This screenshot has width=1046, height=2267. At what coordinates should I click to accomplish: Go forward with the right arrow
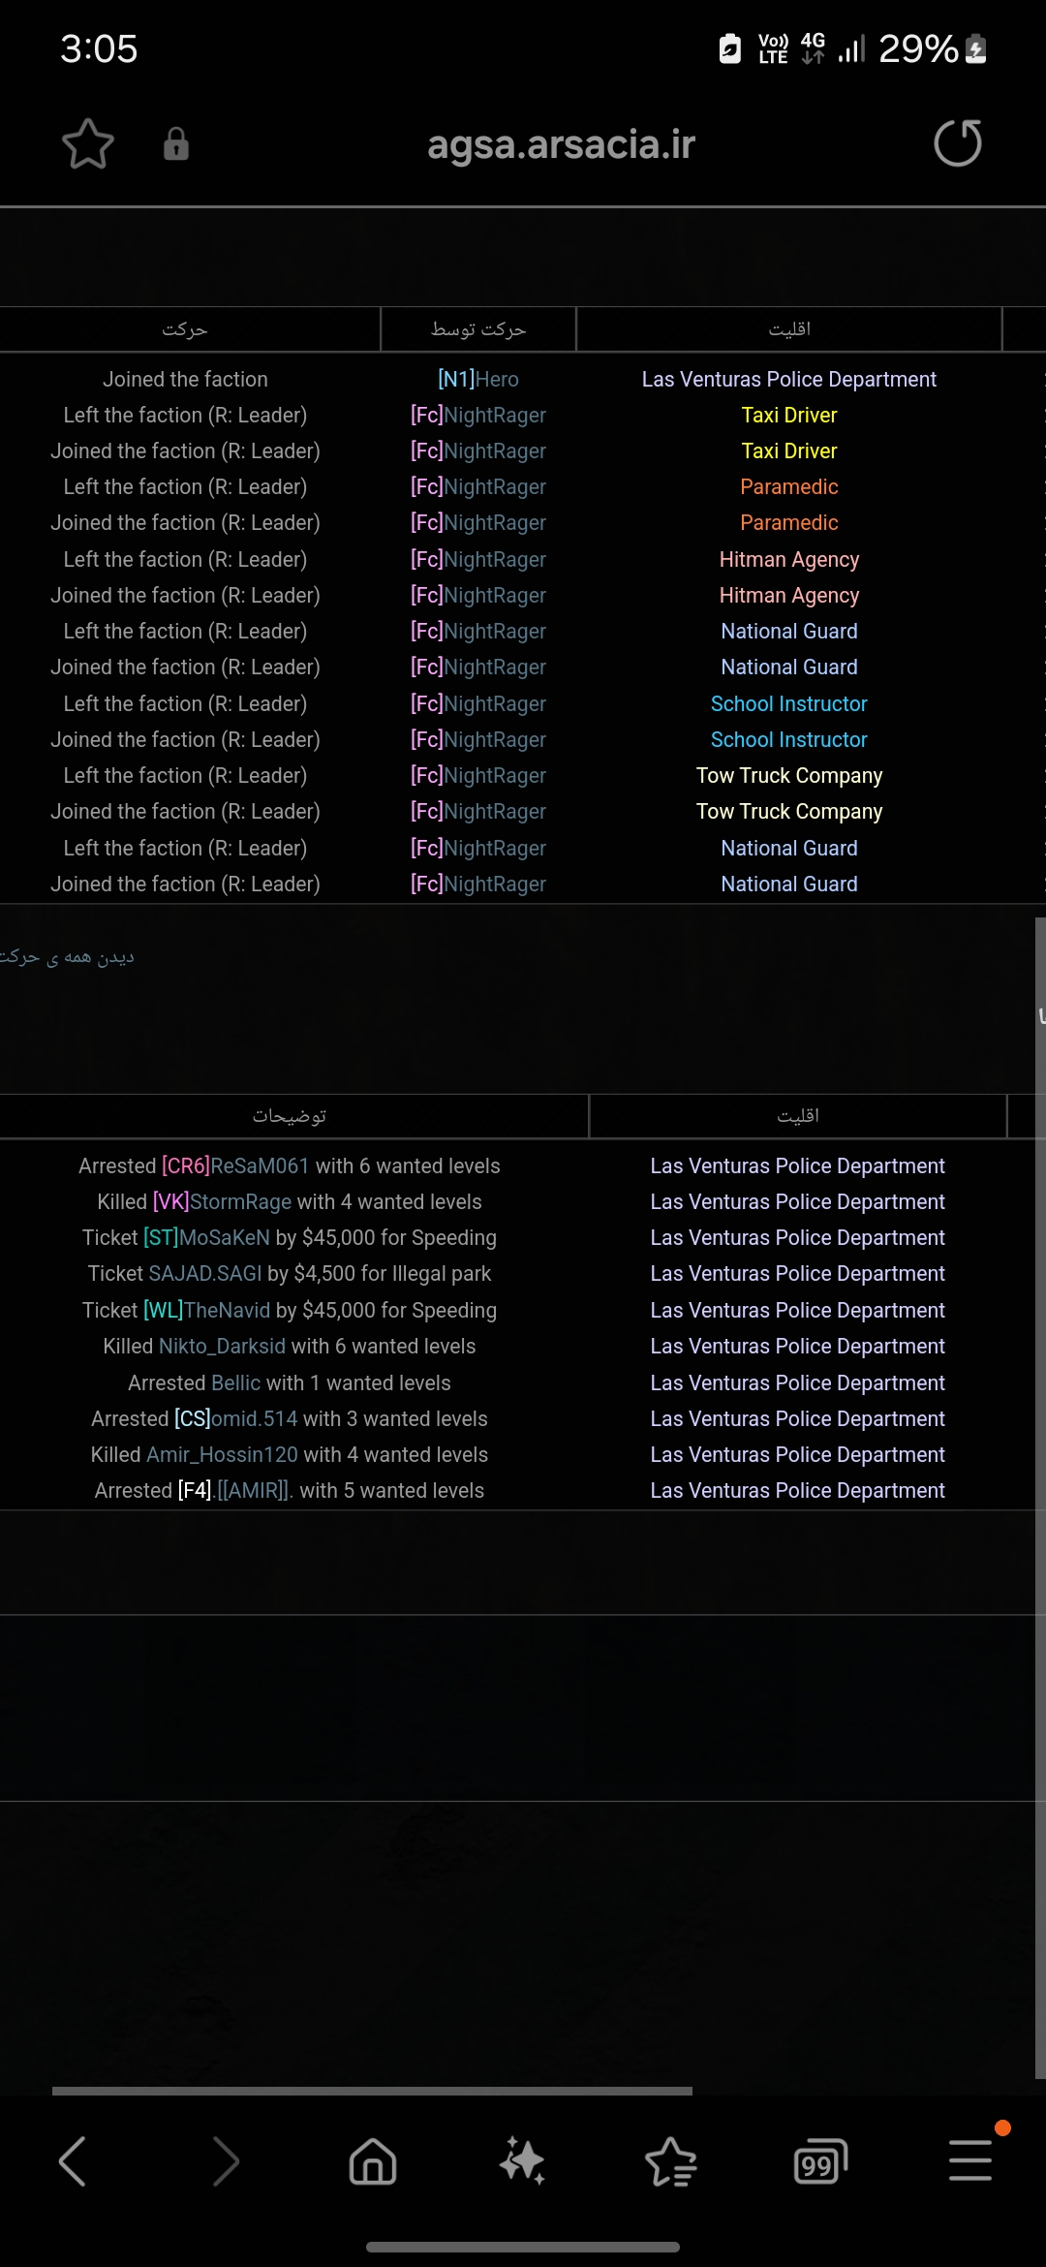point(226,2161)
